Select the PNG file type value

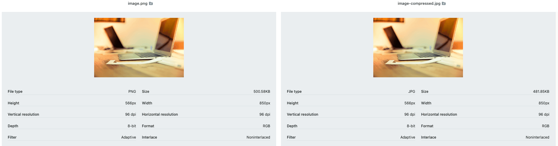132,92
